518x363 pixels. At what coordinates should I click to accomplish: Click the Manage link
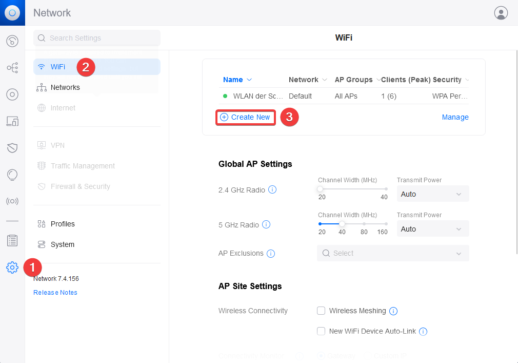pyautogui.click(x=455, y=117)
